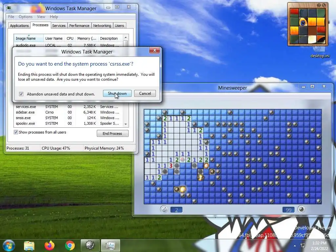Screen dimensions: 336x252
Task: Sort processes by Memory column
Action: click(87, 38)
